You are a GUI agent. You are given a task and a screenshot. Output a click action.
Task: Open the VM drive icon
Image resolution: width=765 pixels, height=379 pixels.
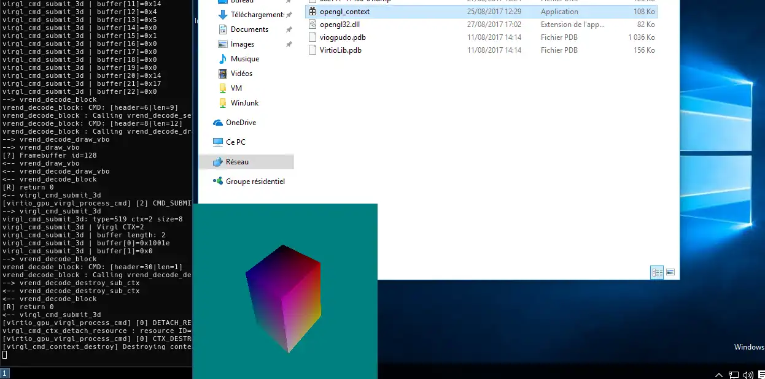click(222, 88)
